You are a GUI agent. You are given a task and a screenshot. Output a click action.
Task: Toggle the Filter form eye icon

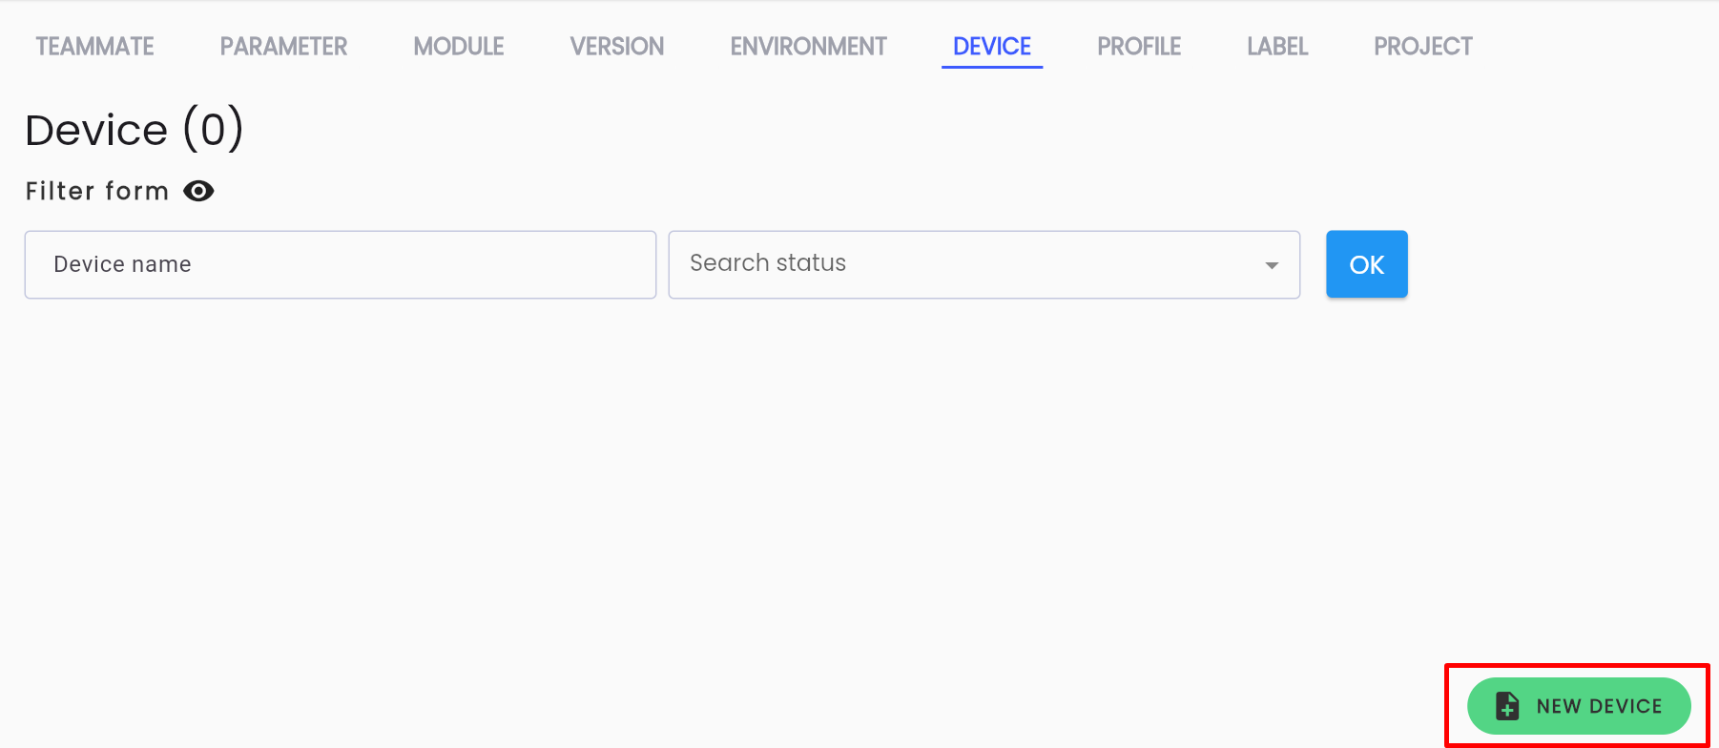pyautogui.click(x=198, y=191)
